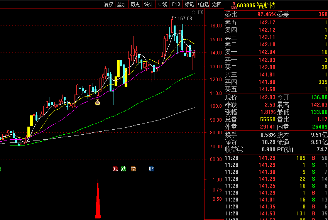Select 卖五 price 142.17

tap(267, 22)
